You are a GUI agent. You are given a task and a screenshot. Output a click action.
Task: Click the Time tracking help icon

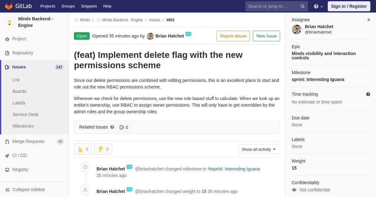tap(368, 94)
